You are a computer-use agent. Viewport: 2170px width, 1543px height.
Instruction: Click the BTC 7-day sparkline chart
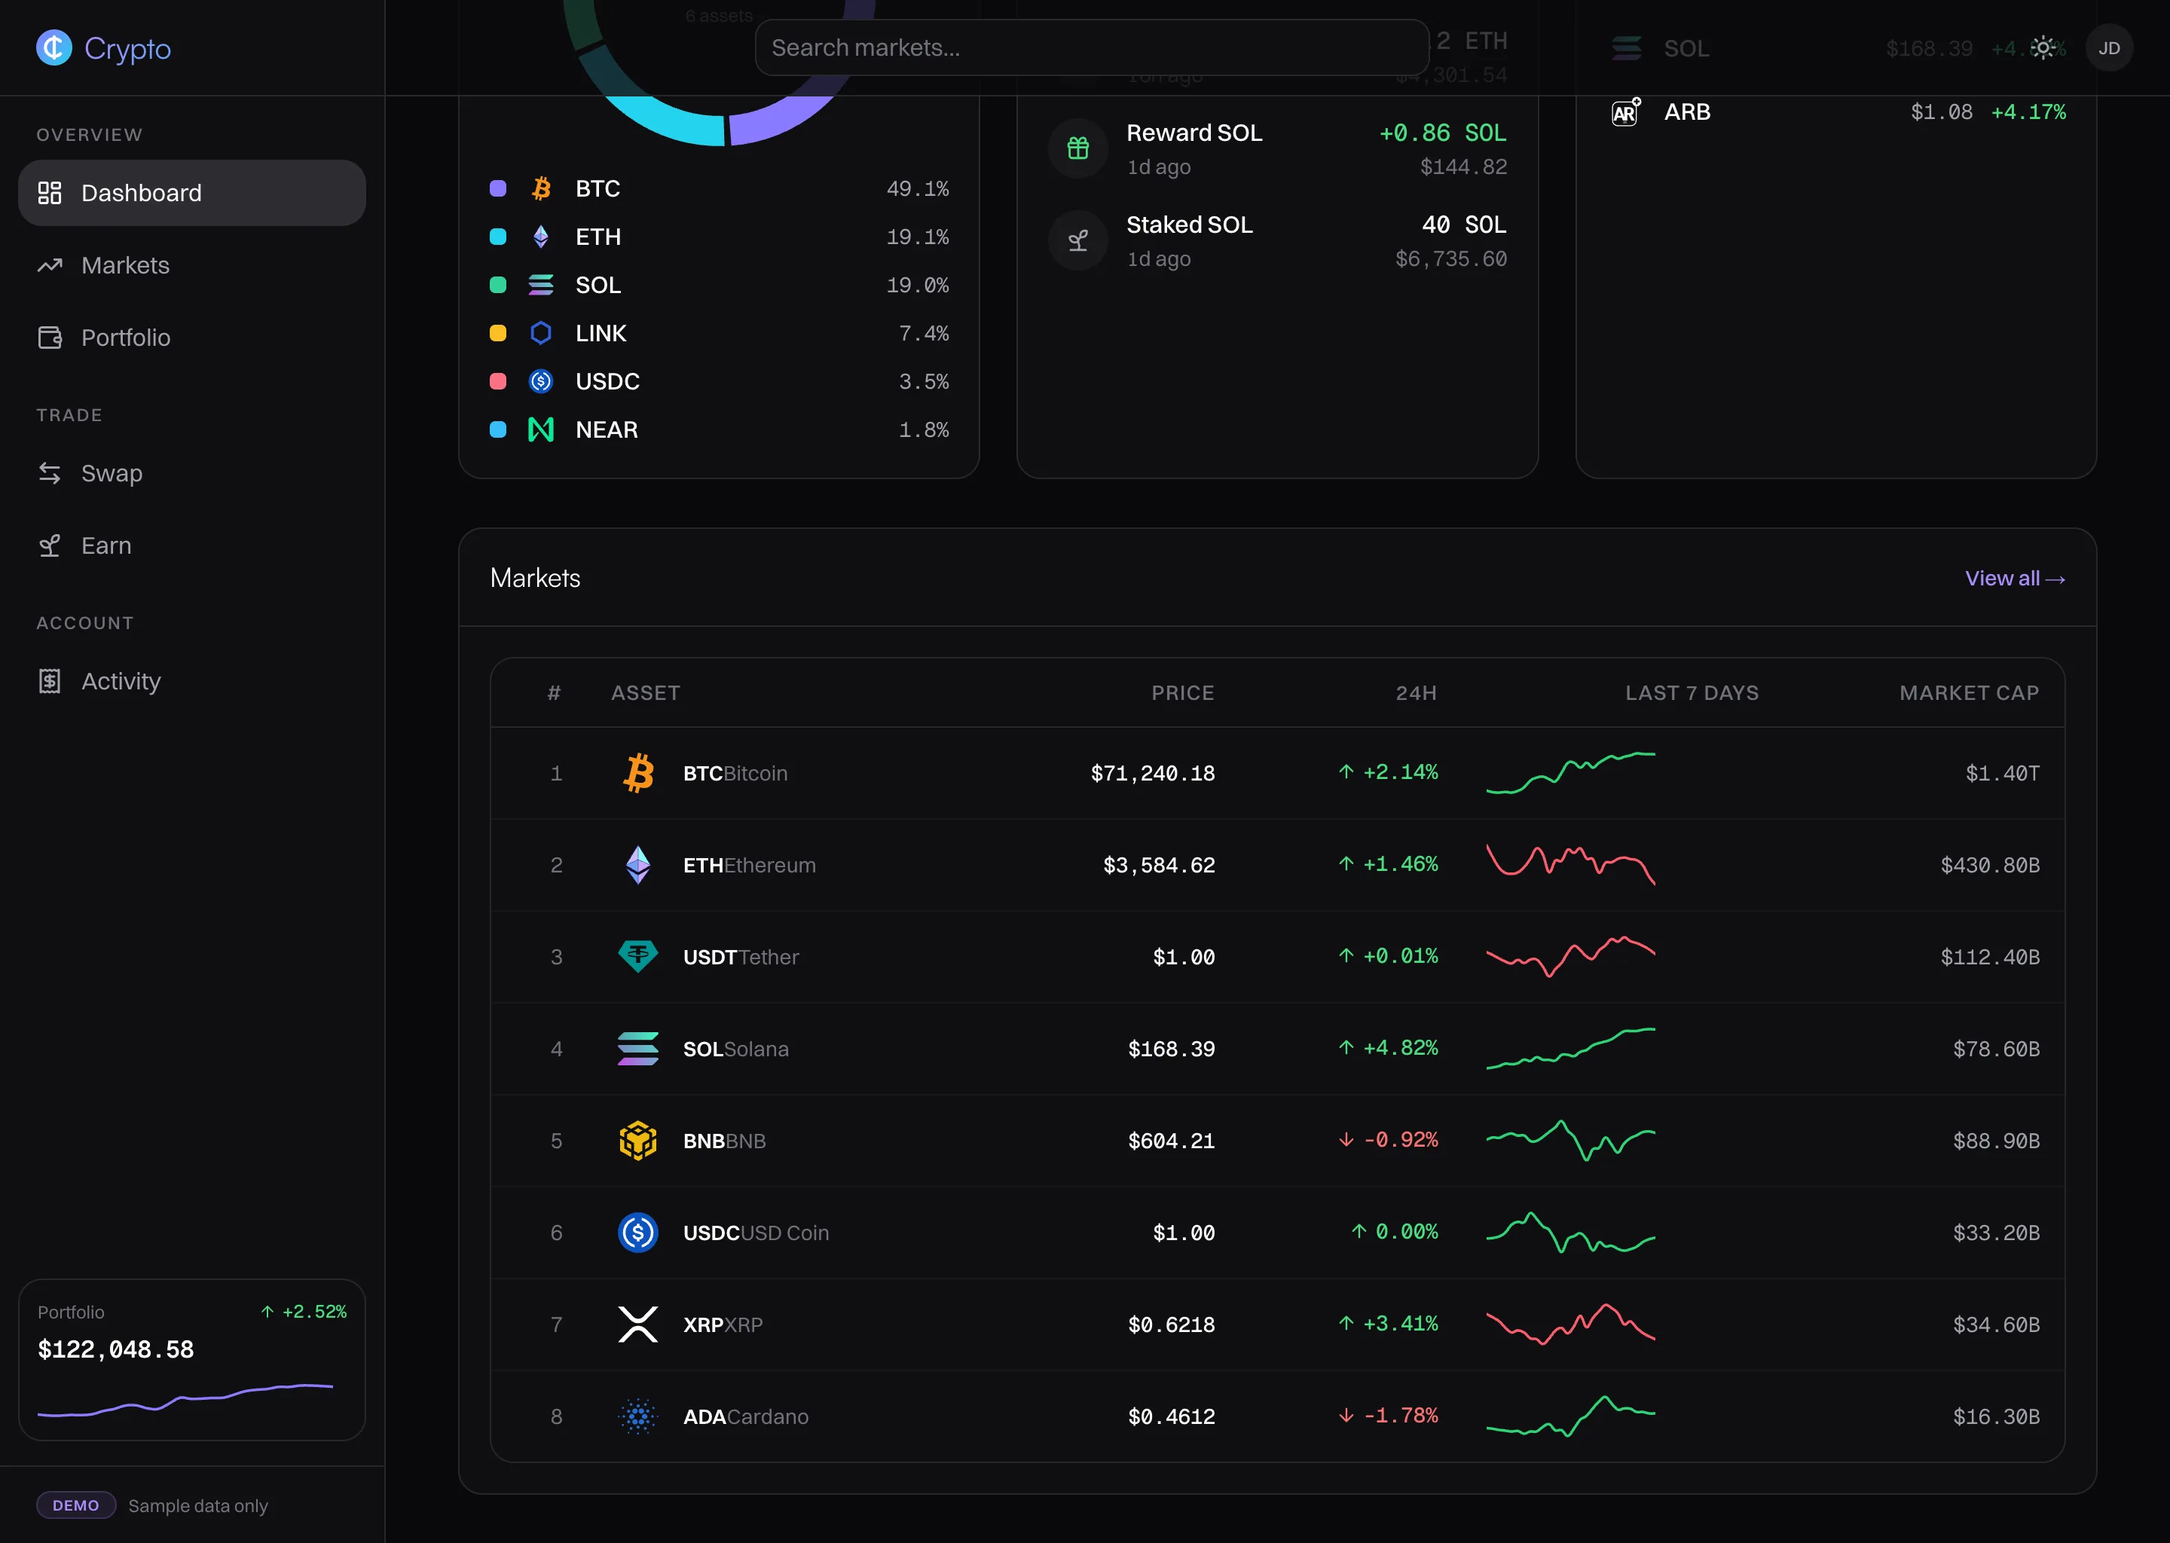1570,774
